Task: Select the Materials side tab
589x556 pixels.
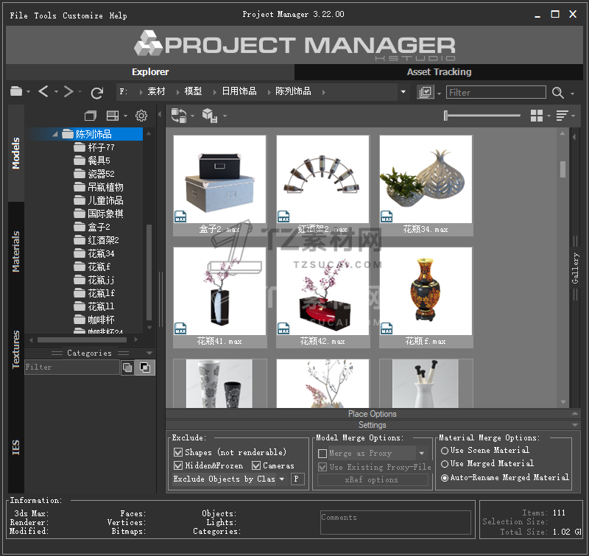Action: pyautogui.click(x=16, y=251)
